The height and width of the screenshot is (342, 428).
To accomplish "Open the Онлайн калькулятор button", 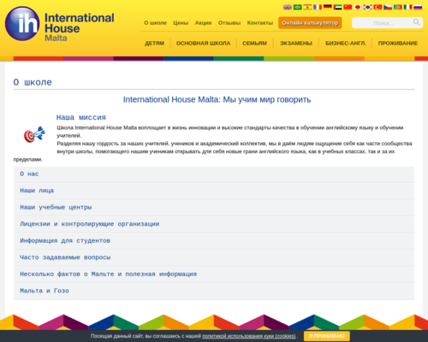I will pos(310,23).
